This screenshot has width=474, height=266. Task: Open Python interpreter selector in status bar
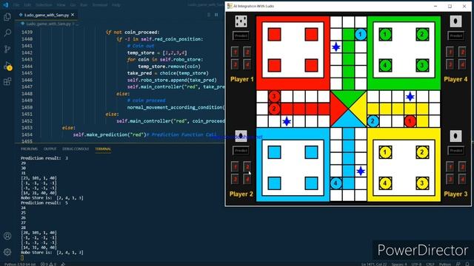[x=20, y=264]
